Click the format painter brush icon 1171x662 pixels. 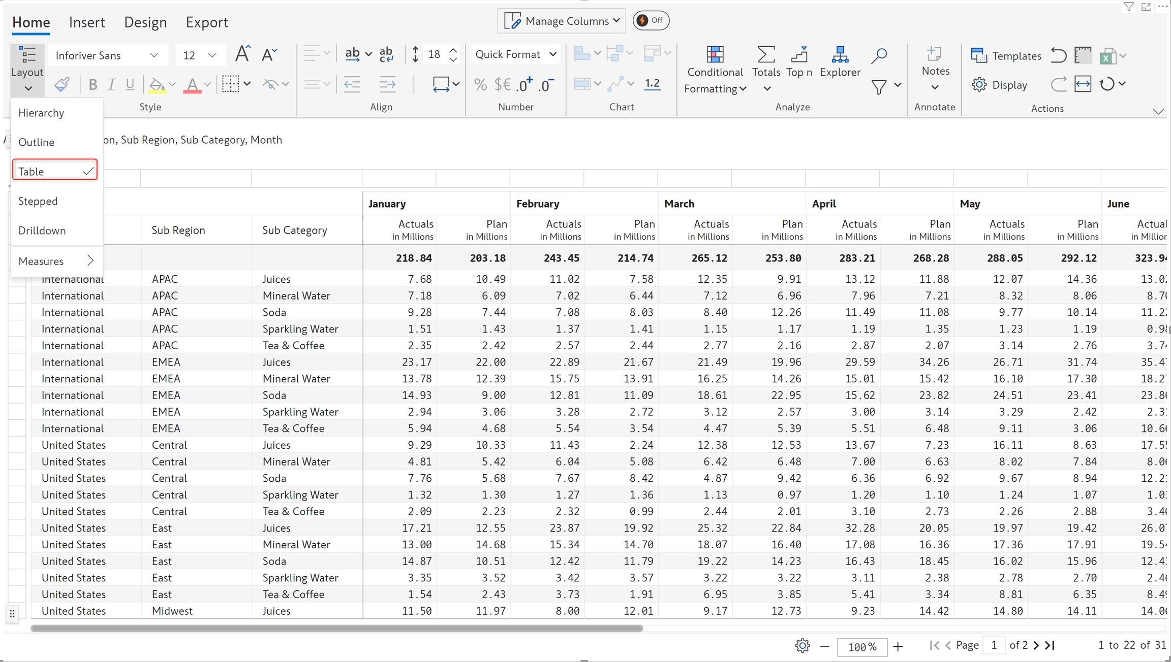pos(62,84)
